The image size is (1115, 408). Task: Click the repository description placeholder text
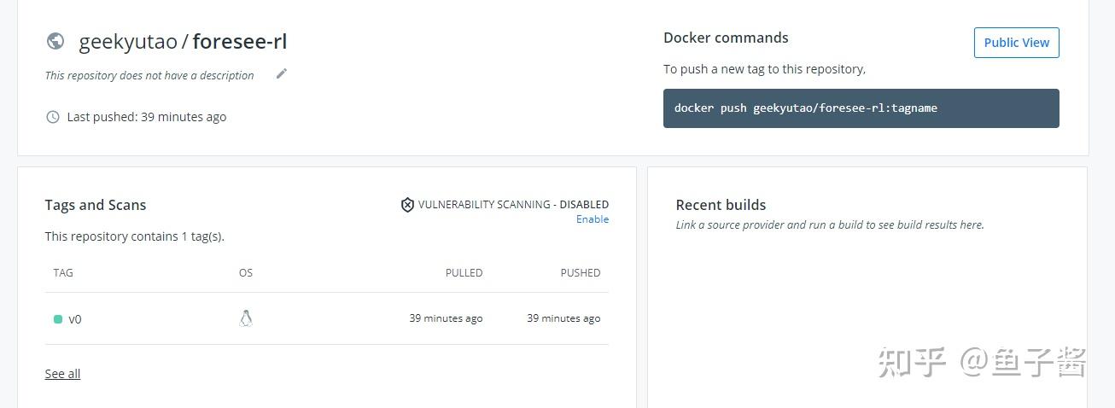coord(149,75)
